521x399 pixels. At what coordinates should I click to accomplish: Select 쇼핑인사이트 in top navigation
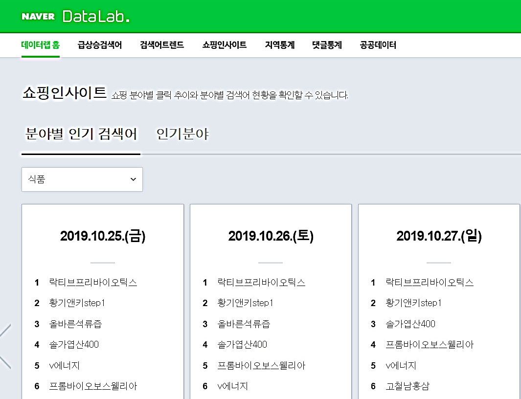click(224, 45)
